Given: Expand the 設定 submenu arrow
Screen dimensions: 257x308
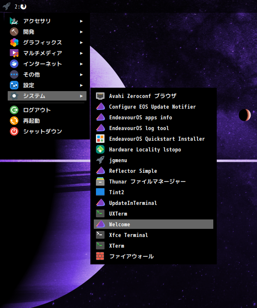Looking at the screenshot, I should click(x=81, y=85).
